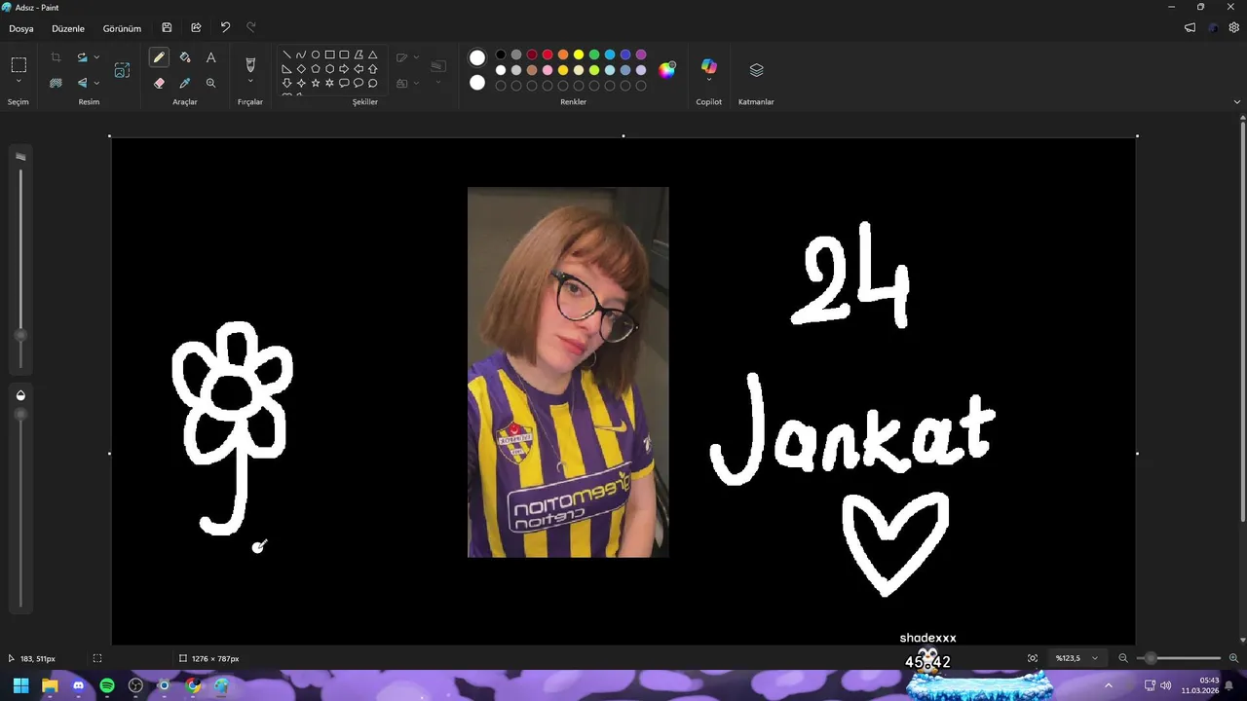The image size is (1247, 701).
Task: Expand the shape fill dropdown
Action: point(416,83)
